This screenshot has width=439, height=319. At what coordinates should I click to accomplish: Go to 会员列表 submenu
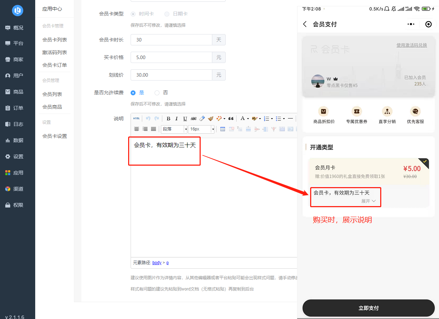point(52,94)
